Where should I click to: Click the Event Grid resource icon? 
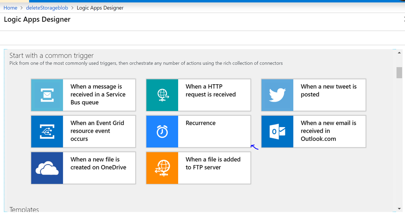(x=47, y=132)
